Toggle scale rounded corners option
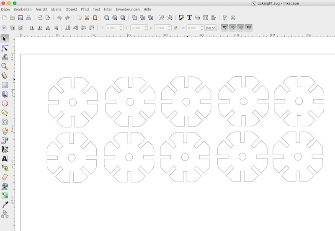 coord(233,28)
